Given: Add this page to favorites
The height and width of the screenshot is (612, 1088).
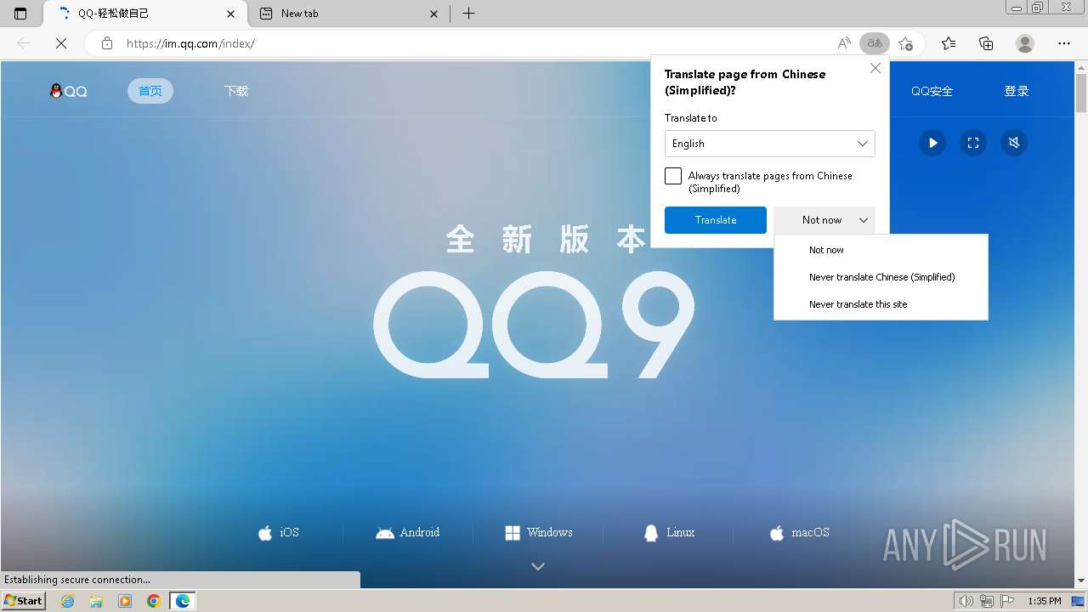Looking at the screenshot, I should click(905, 43).
